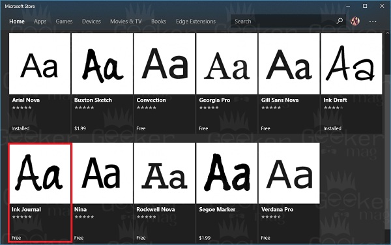Click the star rating under Buxton Sketch
Image resolution: width=391 pixels, height=245 pixels.
pos(84,108)
